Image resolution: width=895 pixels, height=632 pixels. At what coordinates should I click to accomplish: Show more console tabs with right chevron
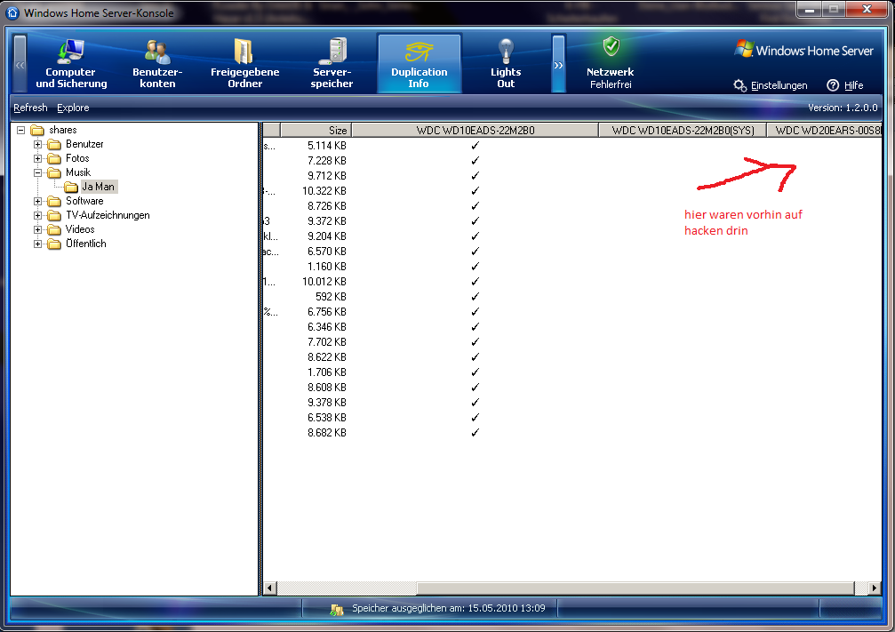558,64
